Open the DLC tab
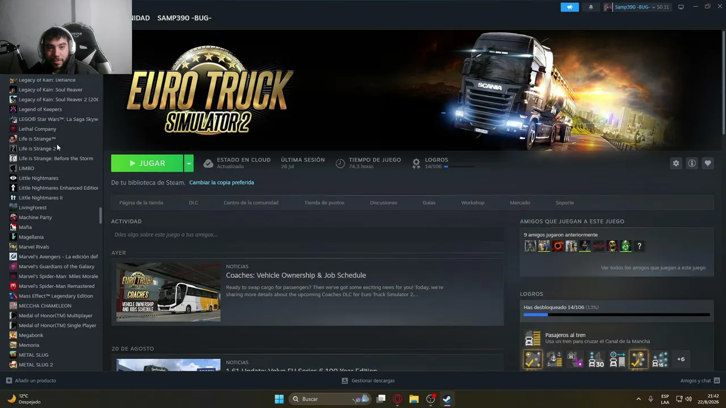This screenshot has width=726, height=408. point(193,203)
